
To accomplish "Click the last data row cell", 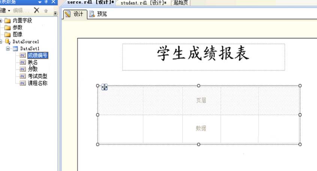I will [279, 129].
